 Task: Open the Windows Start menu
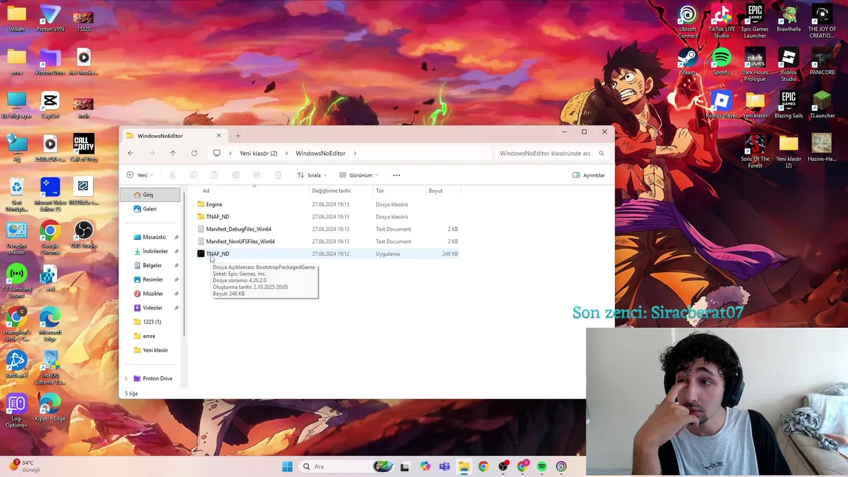tap(287, 466)
